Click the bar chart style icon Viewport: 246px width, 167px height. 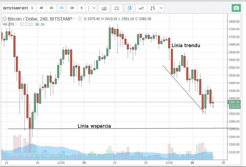point(153,8)
